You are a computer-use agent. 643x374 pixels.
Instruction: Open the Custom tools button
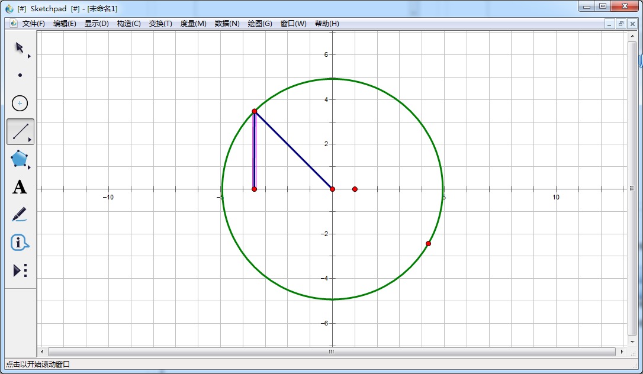tap(20, 270)
